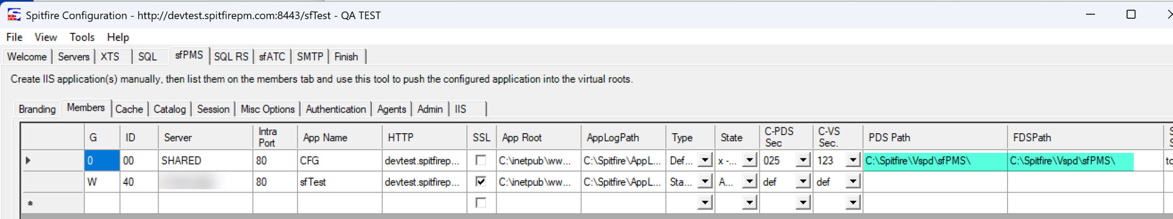Open C-VS Sec dropdown showing 123

(x=853, y=160)
